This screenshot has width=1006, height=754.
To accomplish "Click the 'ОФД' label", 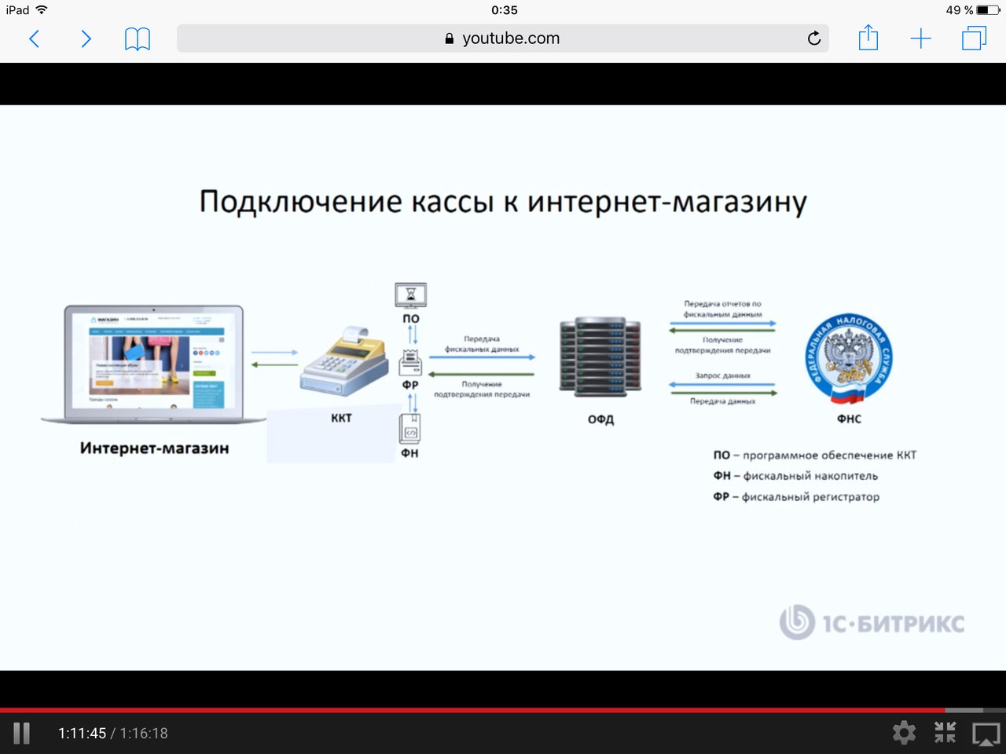I will (600, 419).
